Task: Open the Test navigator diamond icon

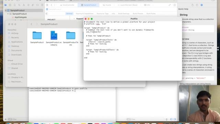Action: [x=28, y=5]
